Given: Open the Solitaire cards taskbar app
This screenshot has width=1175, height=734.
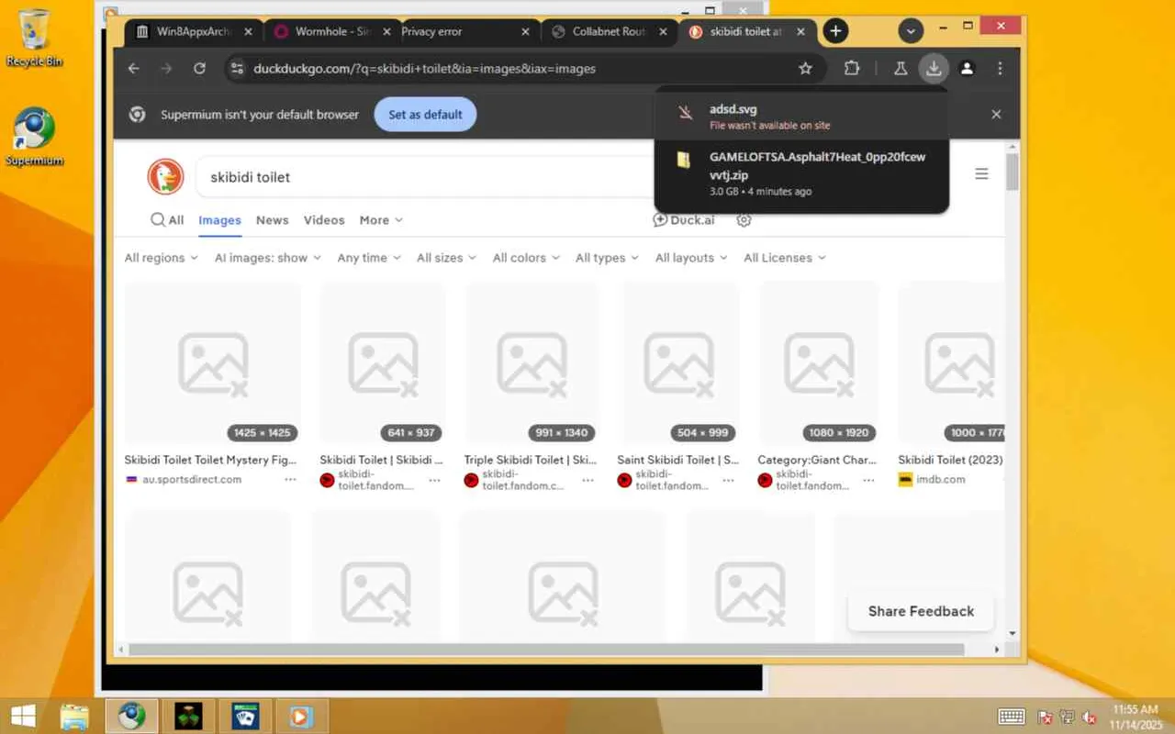Looking at the screenshot, I should 245,716.
